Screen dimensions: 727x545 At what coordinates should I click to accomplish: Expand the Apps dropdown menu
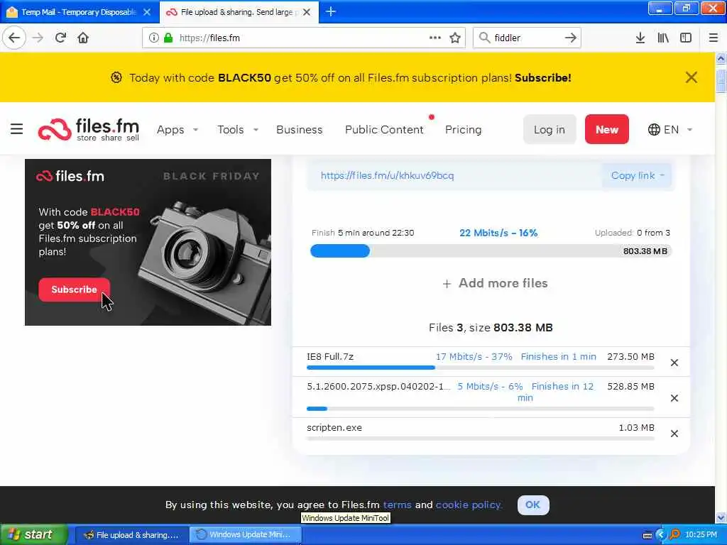click(x=196, y=130)
